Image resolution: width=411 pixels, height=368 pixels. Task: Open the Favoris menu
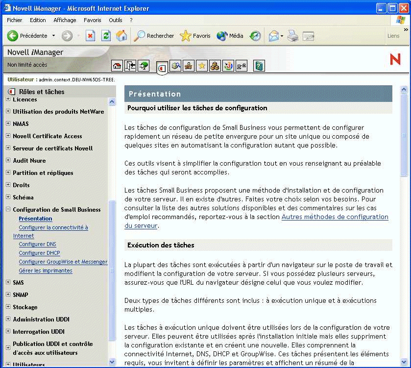[92, 20]
